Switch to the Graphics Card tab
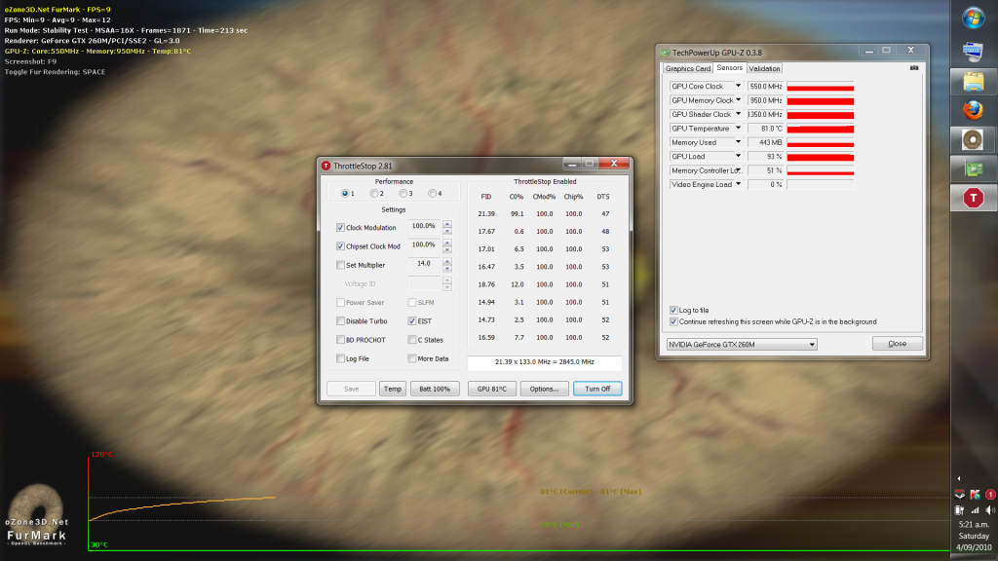The image size is (998, 561). (687, 69)
